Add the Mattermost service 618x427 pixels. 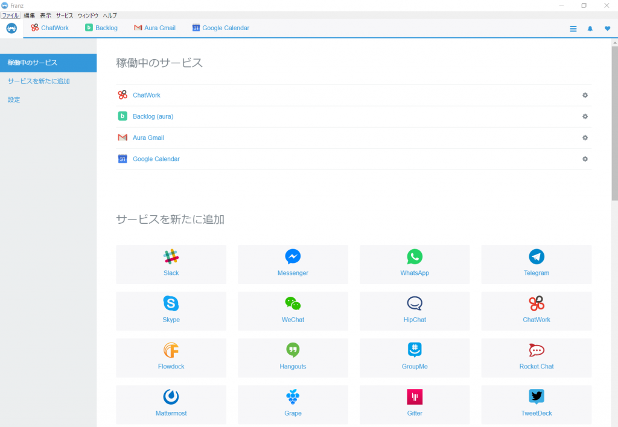(171, 405)
